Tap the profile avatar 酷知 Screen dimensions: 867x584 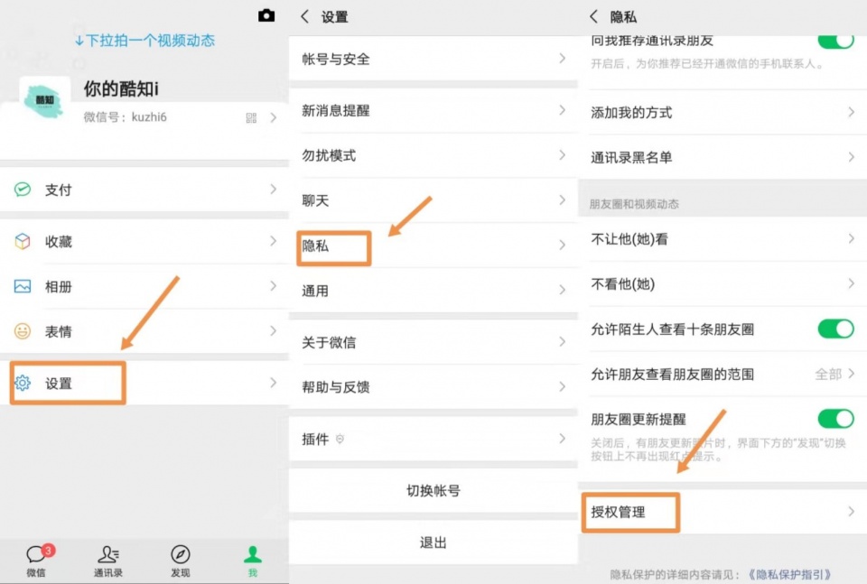(x=44, y=102)
